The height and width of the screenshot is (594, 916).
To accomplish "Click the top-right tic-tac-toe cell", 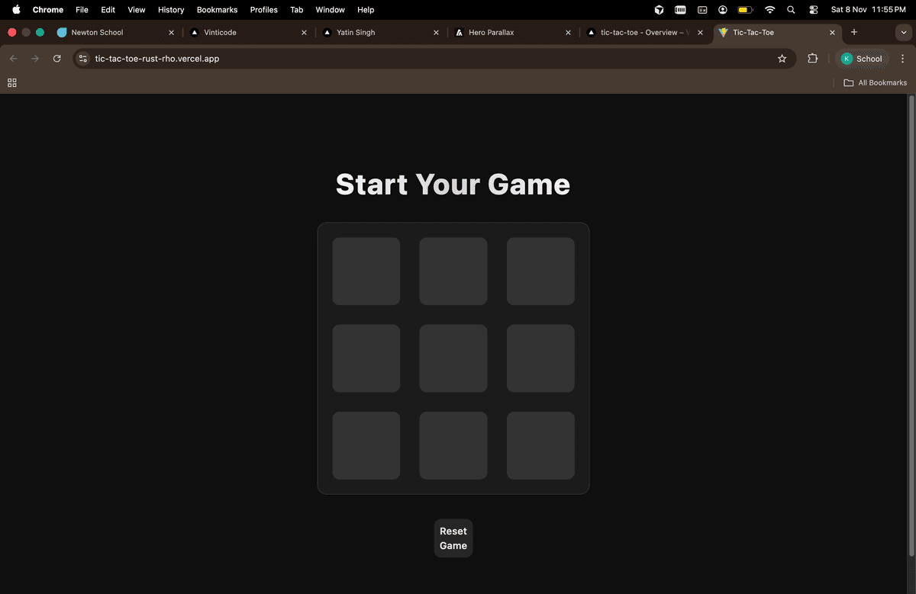I will tap(540, 271).
